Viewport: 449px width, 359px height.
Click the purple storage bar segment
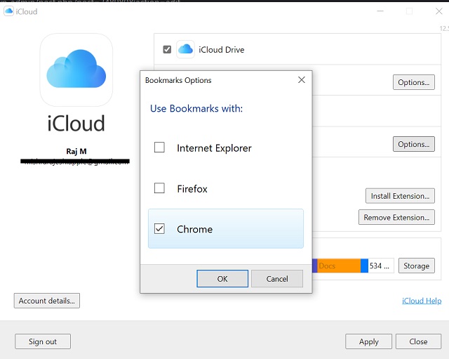(x=315, y=266)
